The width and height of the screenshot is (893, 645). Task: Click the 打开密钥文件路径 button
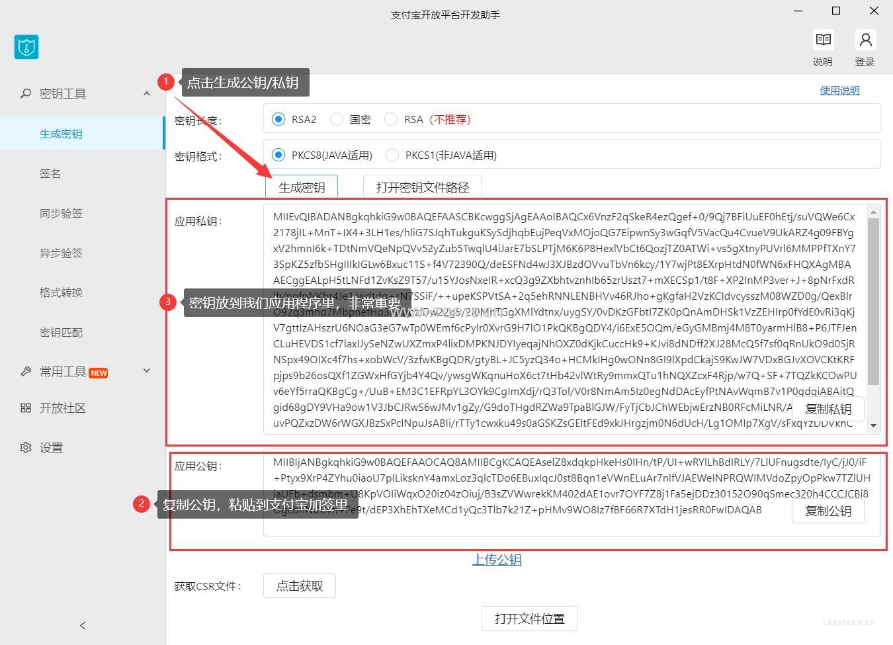423,187
